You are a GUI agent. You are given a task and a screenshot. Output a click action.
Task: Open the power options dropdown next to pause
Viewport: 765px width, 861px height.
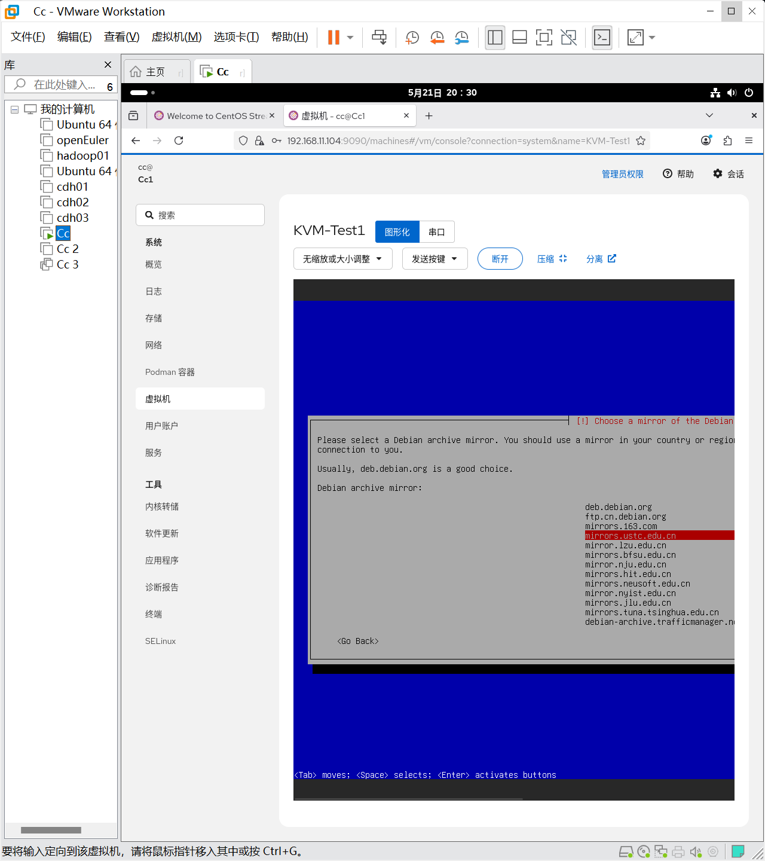pos(350,38)
